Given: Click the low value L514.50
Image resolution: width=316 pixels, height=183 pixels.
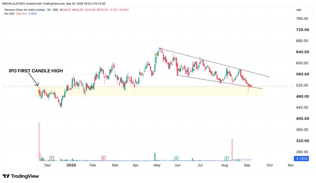Looking at the screenshot, I should [91, 10].
